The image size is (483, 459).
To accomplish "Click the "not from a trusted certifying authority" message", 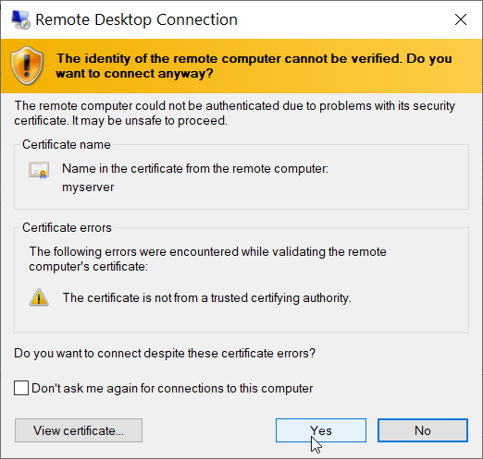I will [207, 298].
